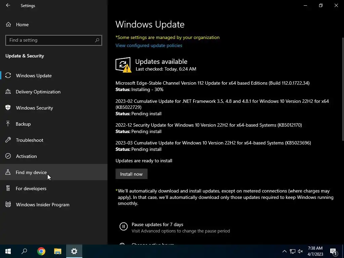This screenshot has height=258, width=344.
Task: Open Home in the Settings sidebar
Action: pos(54,25)
